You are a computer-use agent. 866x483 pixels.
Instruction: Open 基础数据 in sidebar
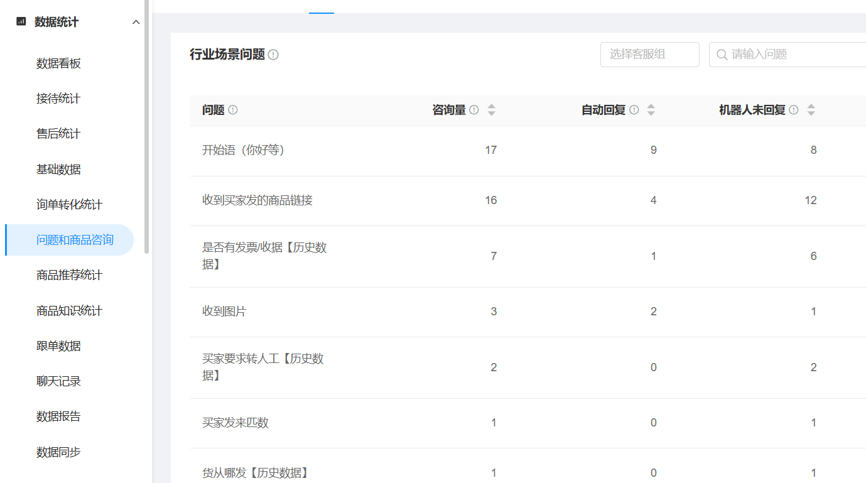pyautogui.click(x=58, y=170)
